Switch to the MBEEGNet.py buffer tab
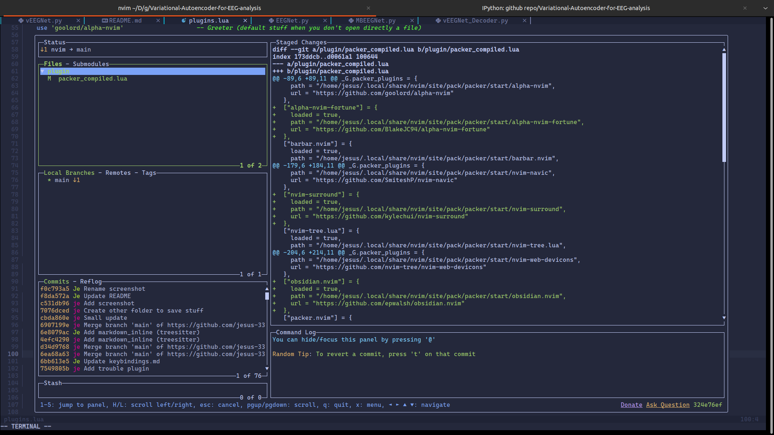The width and height of the screenshot is (774, 435). point(376,21)
